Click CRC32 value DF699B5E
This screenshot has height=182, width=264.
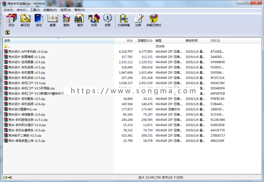pyautogui.click(x=218, y=62)
